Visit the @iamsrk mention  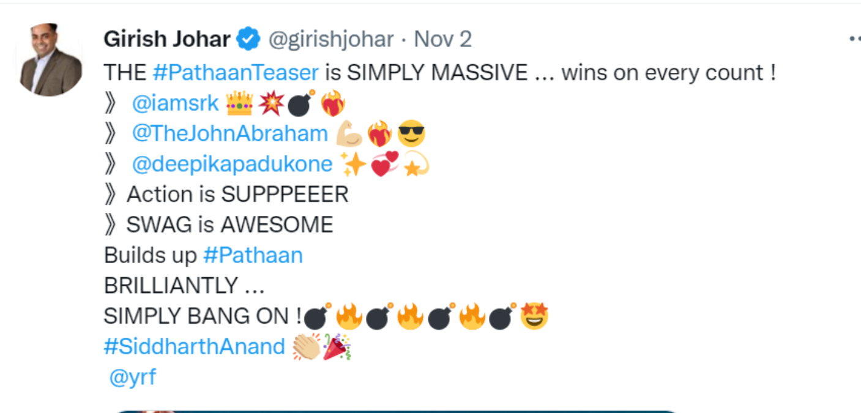[x=175, y=103]
